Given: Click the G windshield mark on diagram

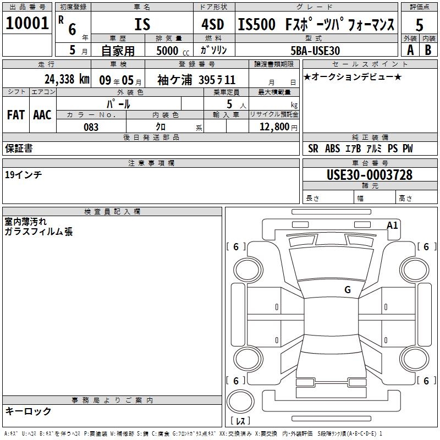Looking at the screenshot, I should pyautogui.click(x=347, y=289).
